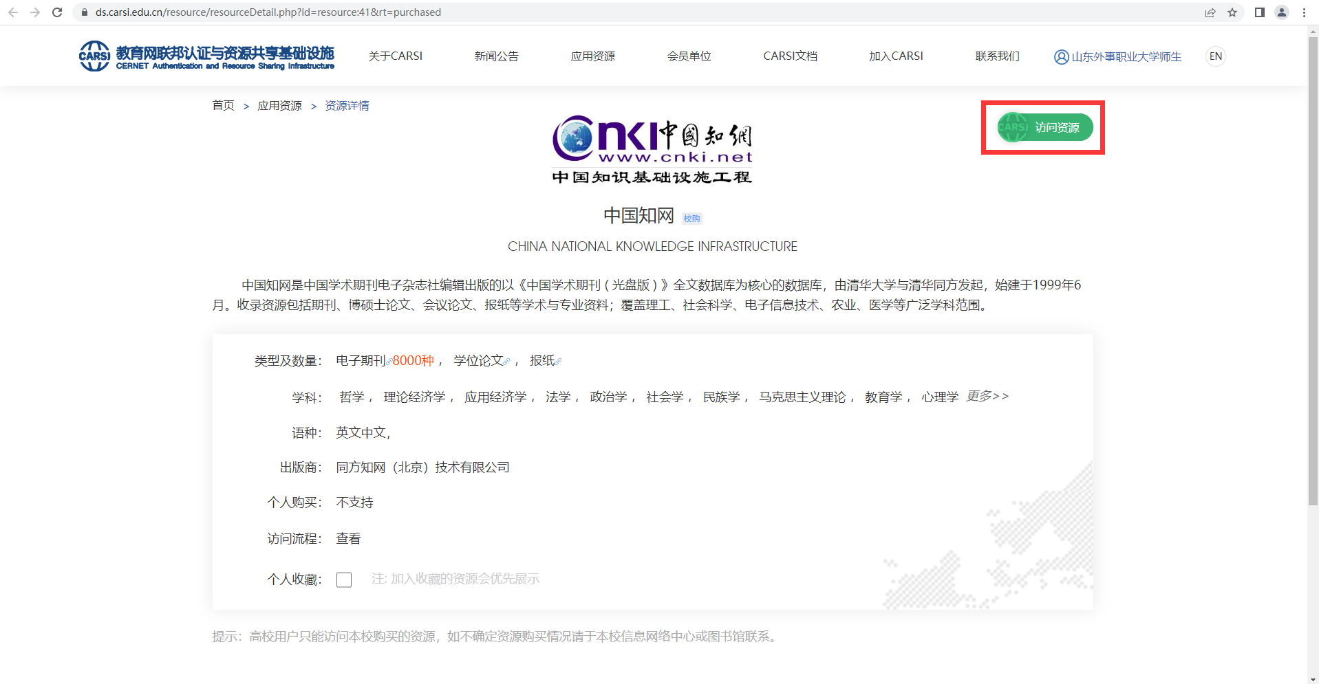
Task: Click 法学 subject
Action: 558,397
